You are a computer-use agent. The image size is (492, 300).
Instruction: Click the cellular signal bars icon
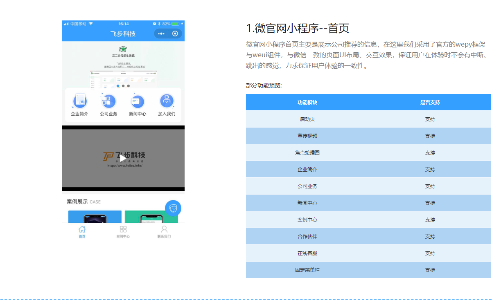(66, 24)
